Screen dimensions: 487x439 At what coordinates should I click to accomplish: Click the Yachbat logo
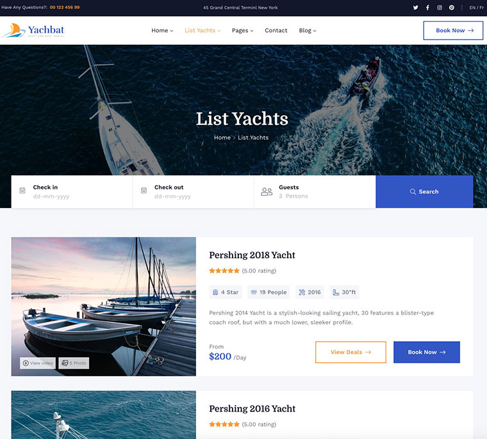tap(33, 31)
